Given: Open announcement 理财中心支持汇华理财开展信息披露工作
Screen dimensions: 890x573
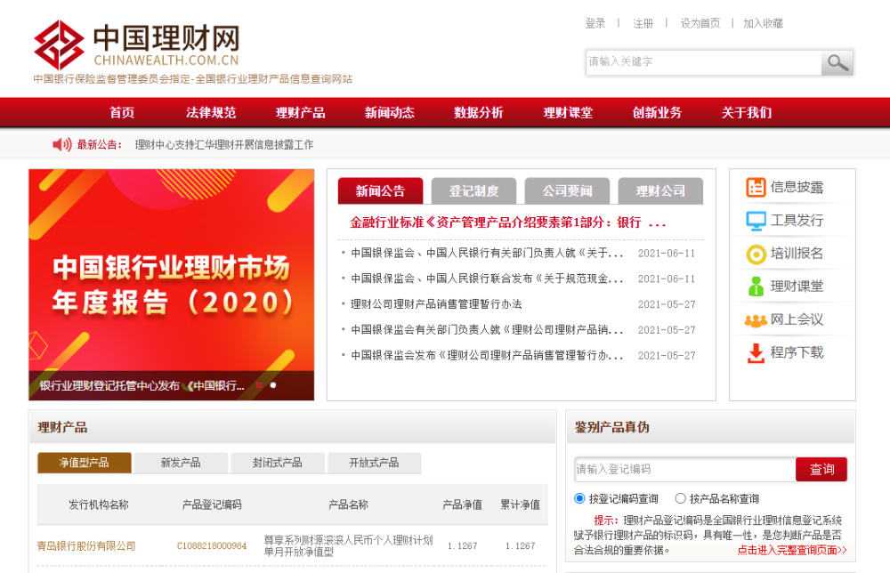Looking at the screenshot, I should coord(224,145).
